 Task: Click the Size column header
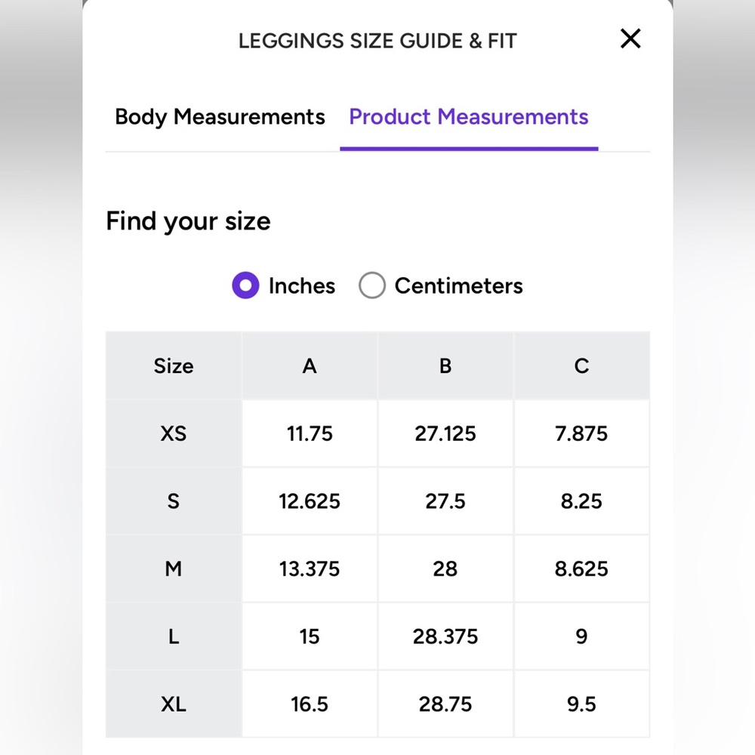[174, 366]
